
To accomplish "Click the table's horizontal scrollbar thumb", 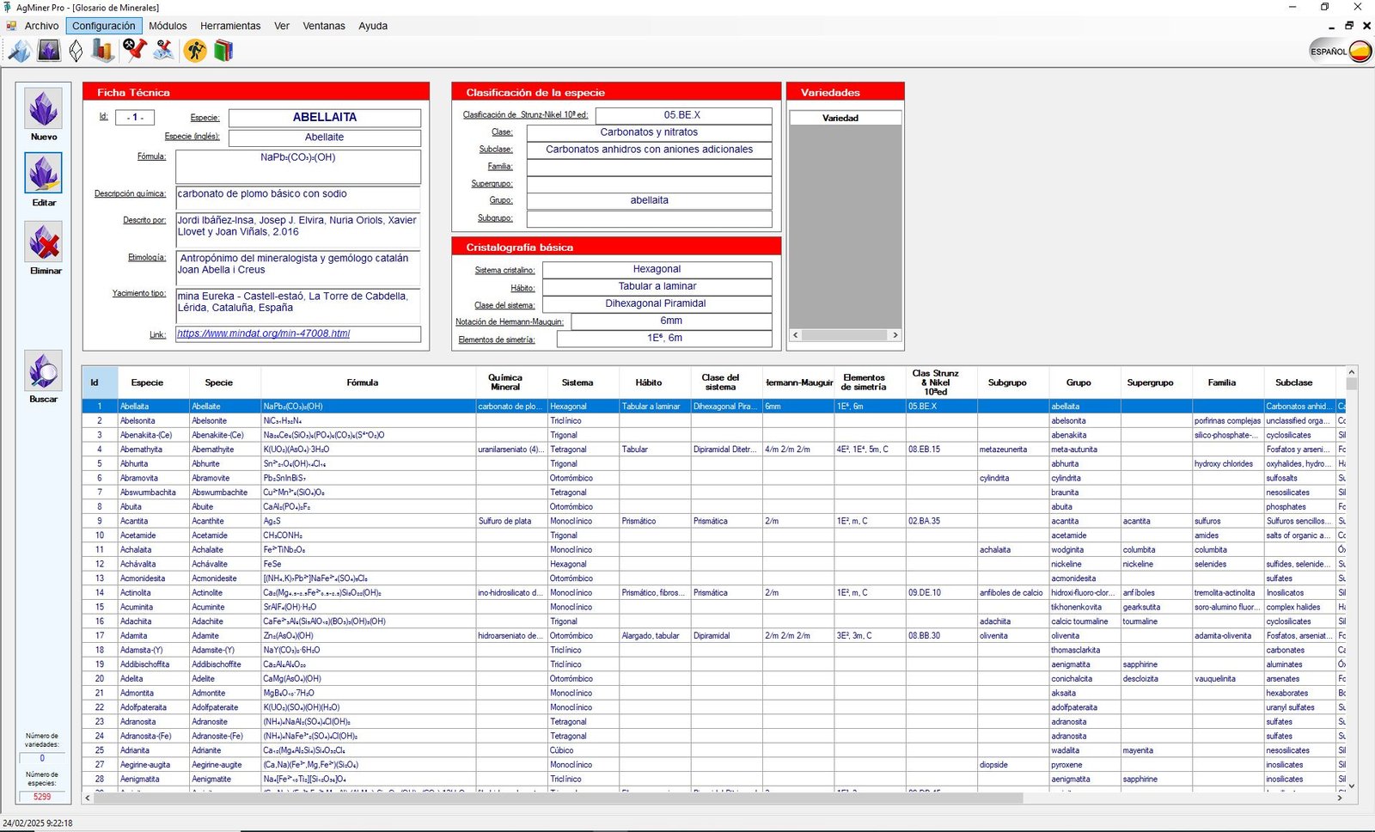I will [559, 798].
